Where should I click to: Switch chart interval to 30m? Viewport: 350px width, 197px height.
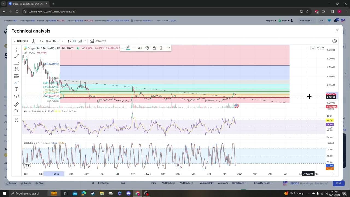(x=48, y=41)
